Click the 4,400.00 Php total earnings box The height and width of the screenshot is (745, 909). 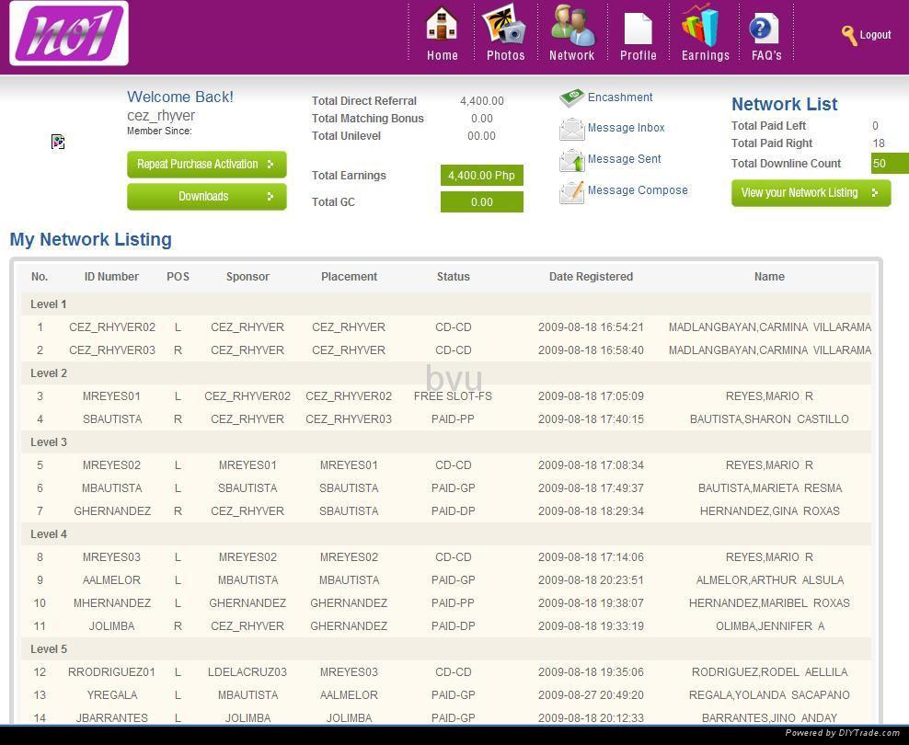click(482, 176)
